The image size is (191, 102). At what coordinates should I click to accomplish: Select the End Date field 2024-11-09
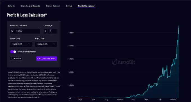click(46, 44)
